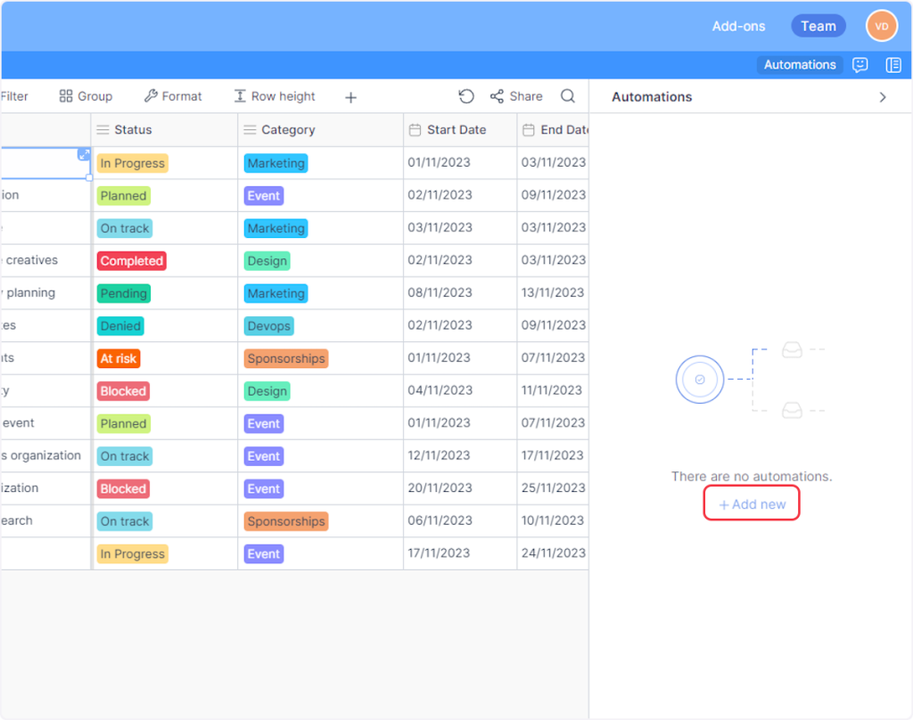Click Add new automation link

752,504
